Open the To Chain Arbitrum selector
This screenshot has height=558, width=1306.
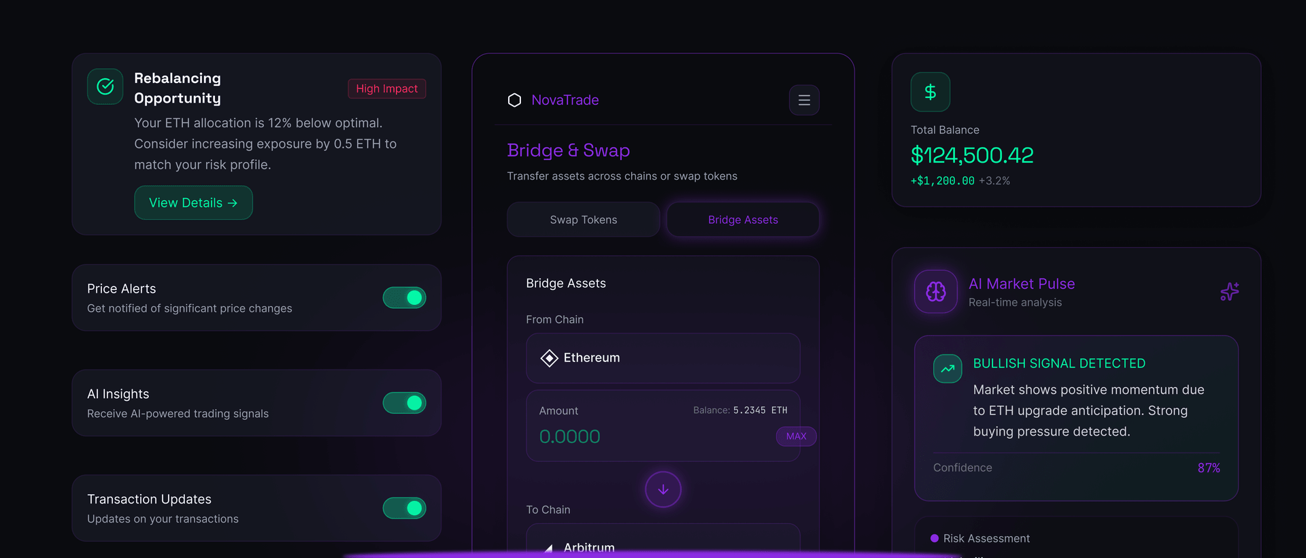pyautogui.click(x=663, y=541)
